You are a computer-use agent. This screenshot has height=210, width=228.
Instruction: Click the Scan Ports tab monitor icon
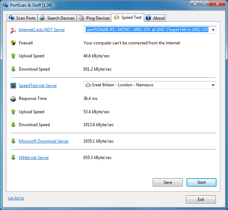(11, 18)
